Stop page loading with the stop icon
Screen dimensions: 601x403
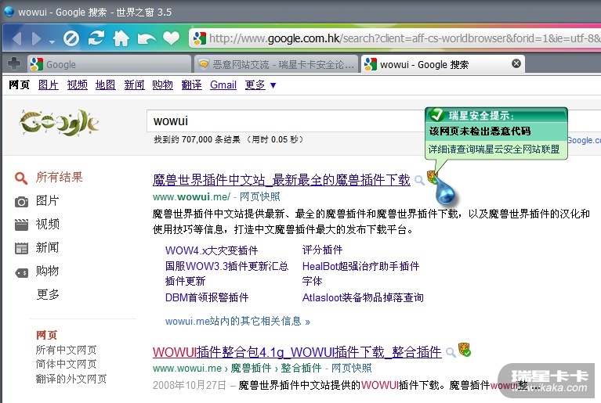click(x=71, y=38)
